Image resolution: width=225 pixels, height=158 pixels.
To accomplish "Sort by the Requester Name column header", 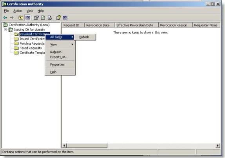I will (206, 25).
